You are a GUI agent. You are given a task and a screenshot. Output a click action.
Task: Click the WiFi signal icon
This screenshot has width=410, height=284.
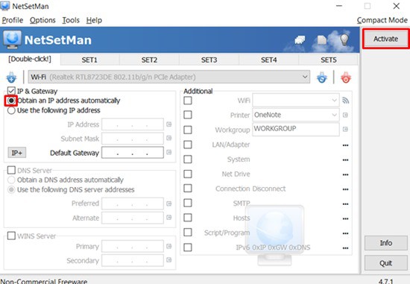pos(345,101)
